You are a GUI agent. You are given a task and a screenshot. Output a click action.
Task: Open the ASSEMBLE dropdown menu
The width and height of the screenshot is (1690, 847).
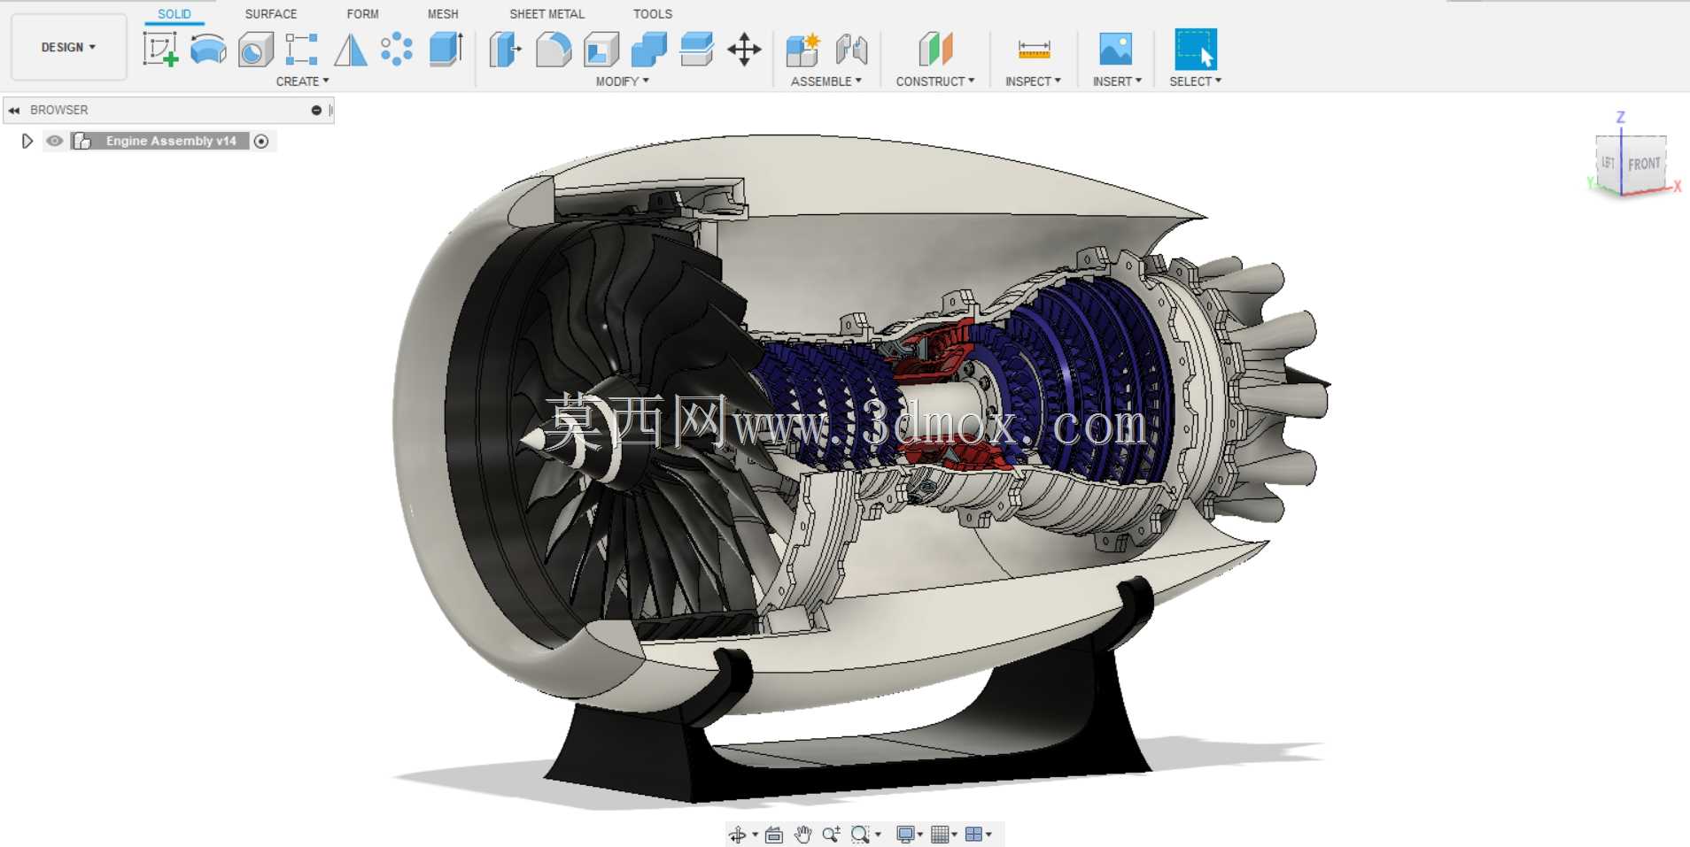pyautogui.click(x=826, y=81)
